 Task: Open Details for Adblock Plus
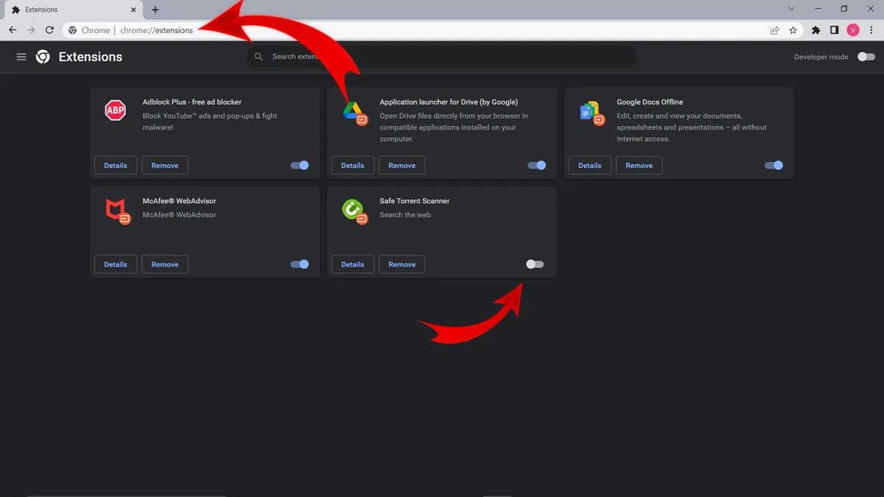point(116,166)
